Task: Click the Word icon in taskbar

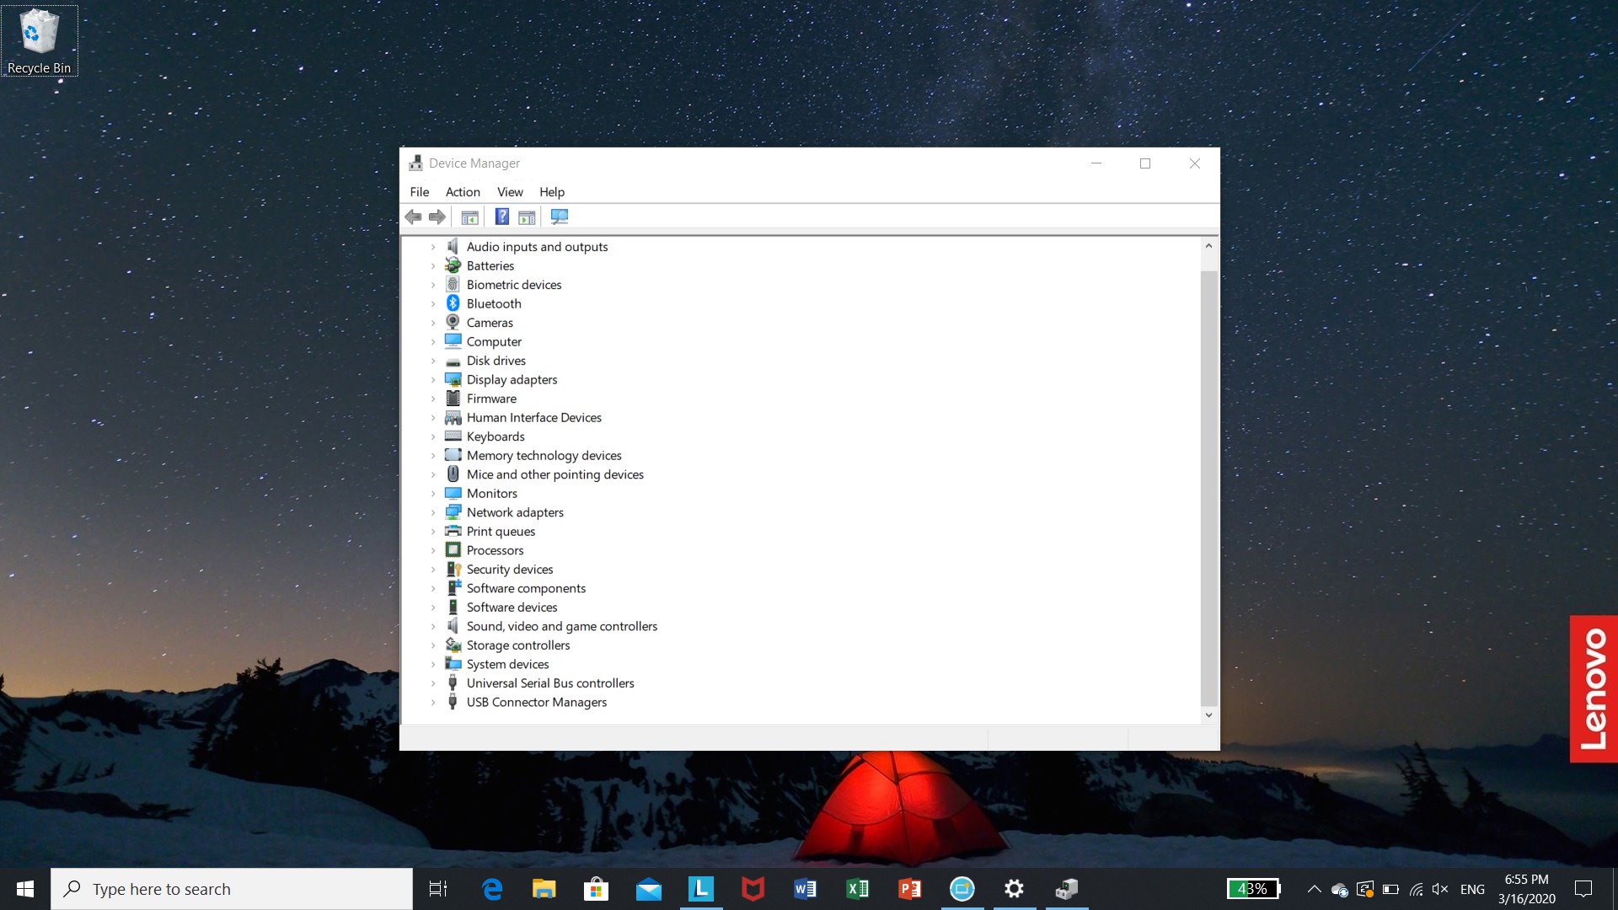Action: point(805,888)
